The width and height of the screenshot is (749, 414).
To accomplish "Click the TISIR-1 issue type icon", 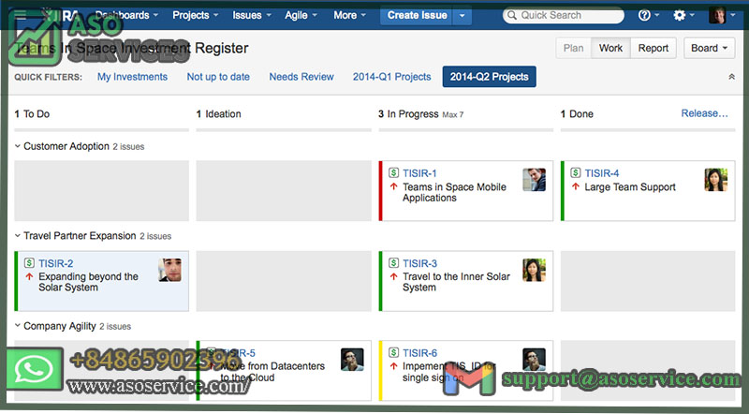I will point(393,172).
